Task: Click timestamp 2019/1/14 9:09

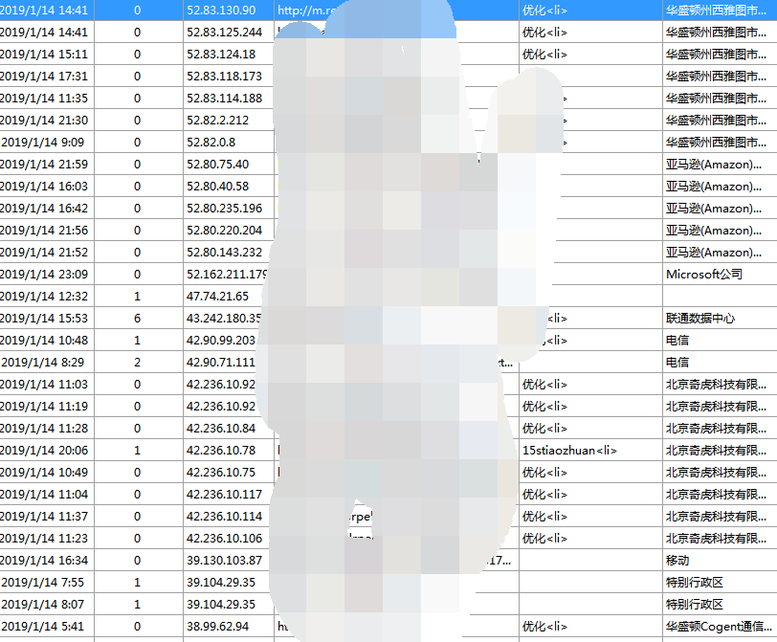Action: tap(43, 143)
